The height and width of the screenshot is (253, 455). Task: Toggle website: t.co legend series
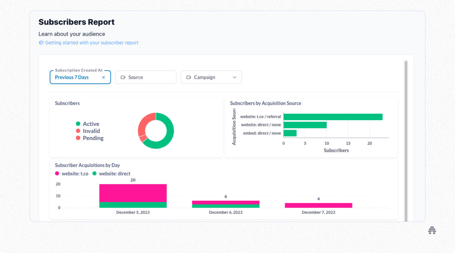[72, 174]
